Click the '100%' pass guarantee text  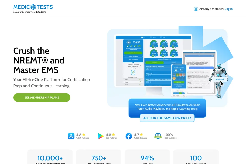pyautogui.click(x=168, y=135)
